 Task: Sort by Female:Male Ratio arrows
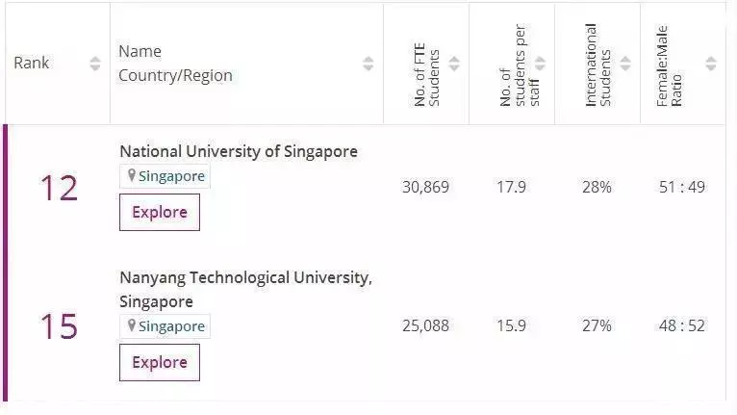[x=711, y=63]
